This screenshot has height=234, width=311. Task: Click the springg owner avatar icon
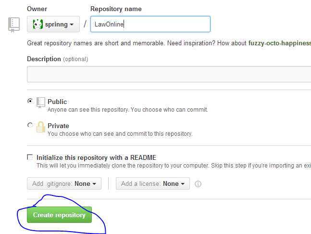(x=37, y=24)
